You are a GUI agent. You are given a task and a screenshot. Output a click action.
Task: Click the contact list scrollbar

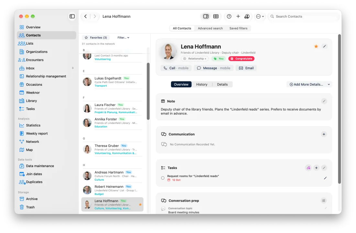[148, 91]
